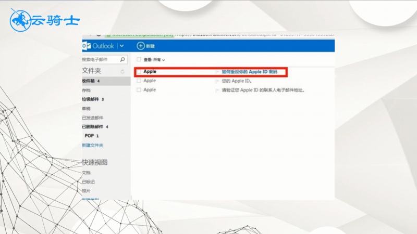Open email 如何重设你的 Apple ID 密码
The width and height of the screenshot is (417, 234).
[x=250, y=72]
